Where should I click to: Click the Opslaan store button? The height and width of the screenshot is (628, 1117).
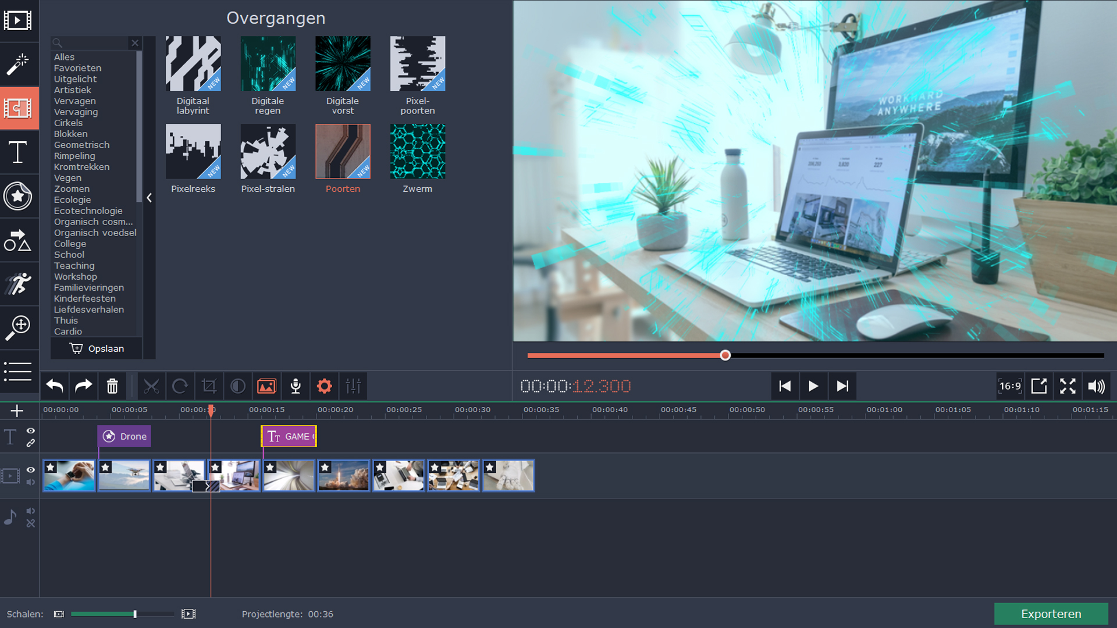pyautogui.click(x=97, y=348)
